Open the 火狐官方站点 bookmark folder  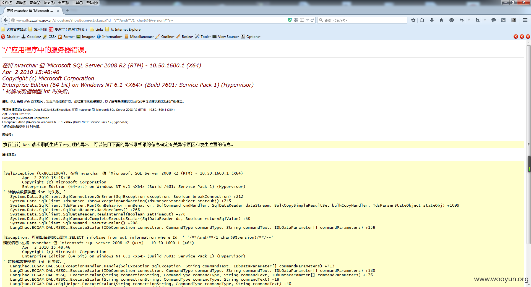pos(14,29)
